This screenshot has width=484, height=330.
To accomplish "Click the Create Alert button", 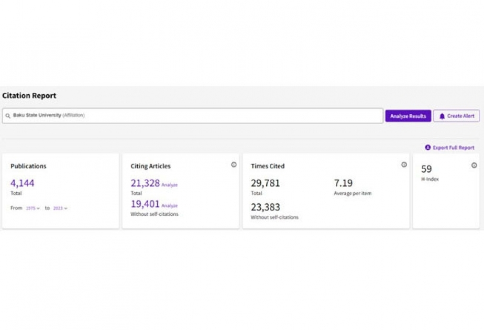I will pos(456,116).
